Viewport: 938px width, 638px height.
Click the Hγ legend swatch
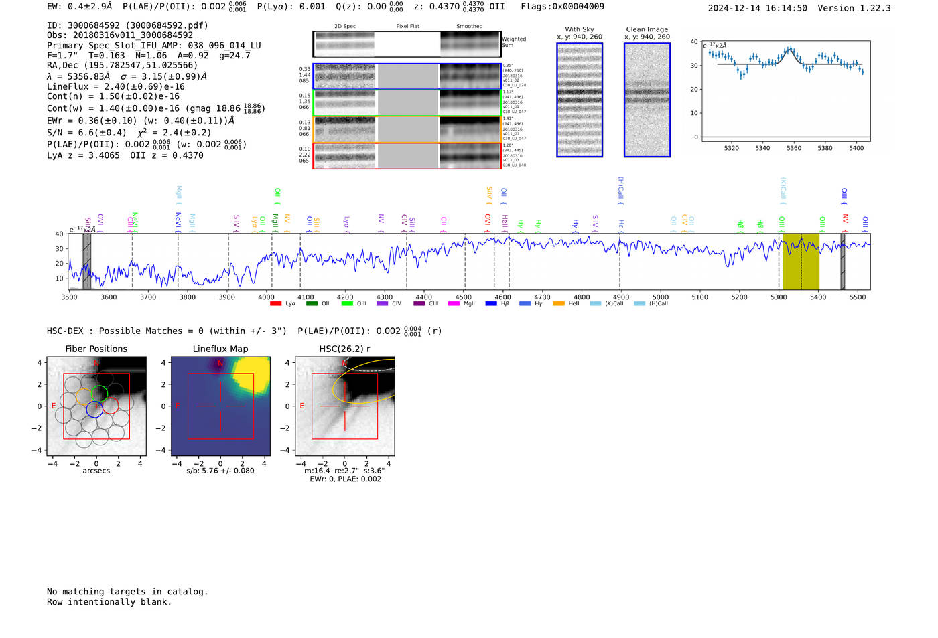[x=525, y=304]
